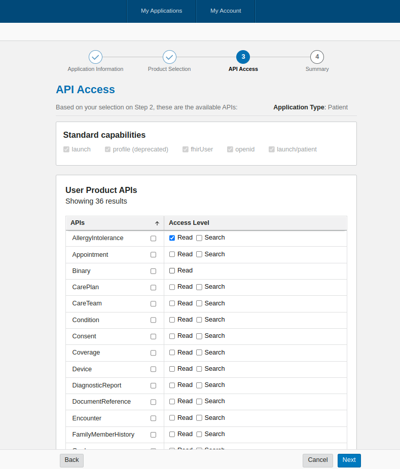
Task: Enable Search access for Appointment
Action: [x=199, y=254]
